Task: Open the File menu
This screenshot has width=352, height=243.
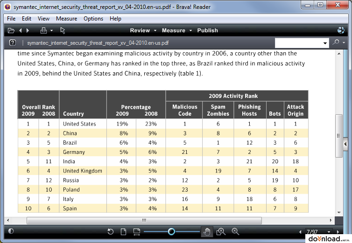Action: (11, 19)
